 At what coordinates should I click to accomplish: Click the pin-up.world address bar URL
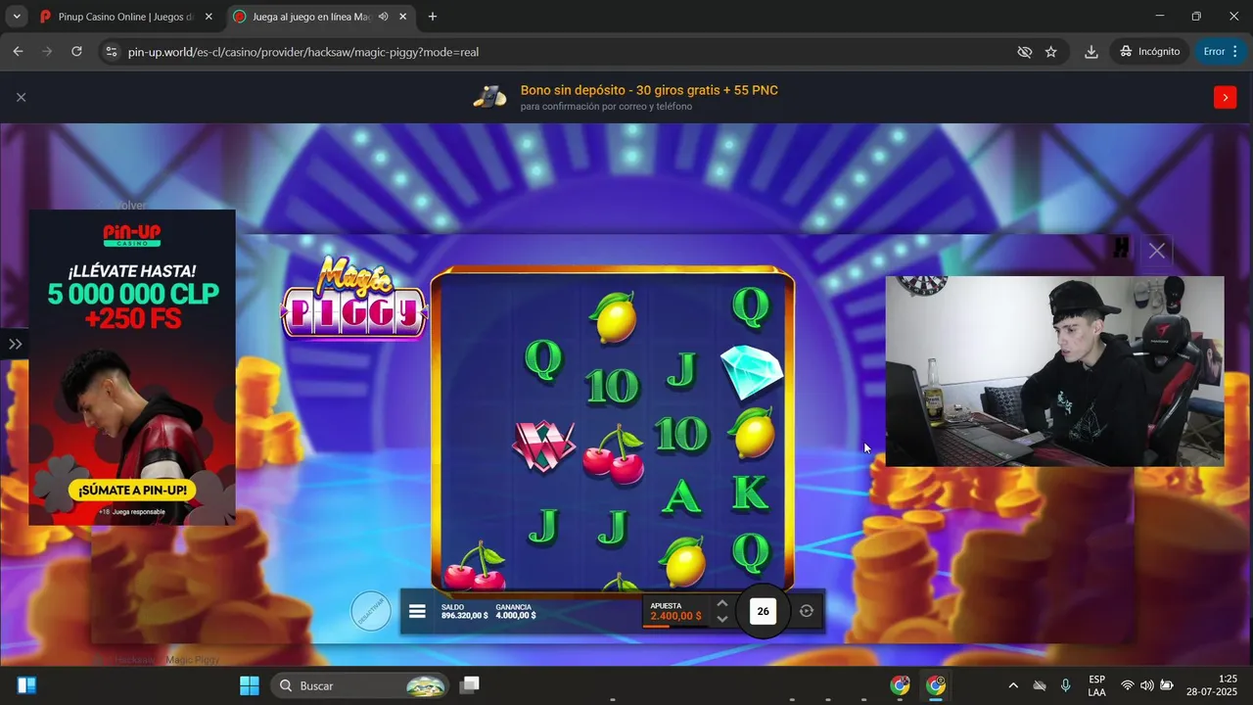[x=303, y=52]
